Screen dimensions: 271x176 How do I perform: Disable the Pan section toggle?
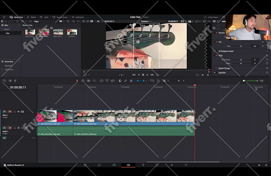(216, 42)
